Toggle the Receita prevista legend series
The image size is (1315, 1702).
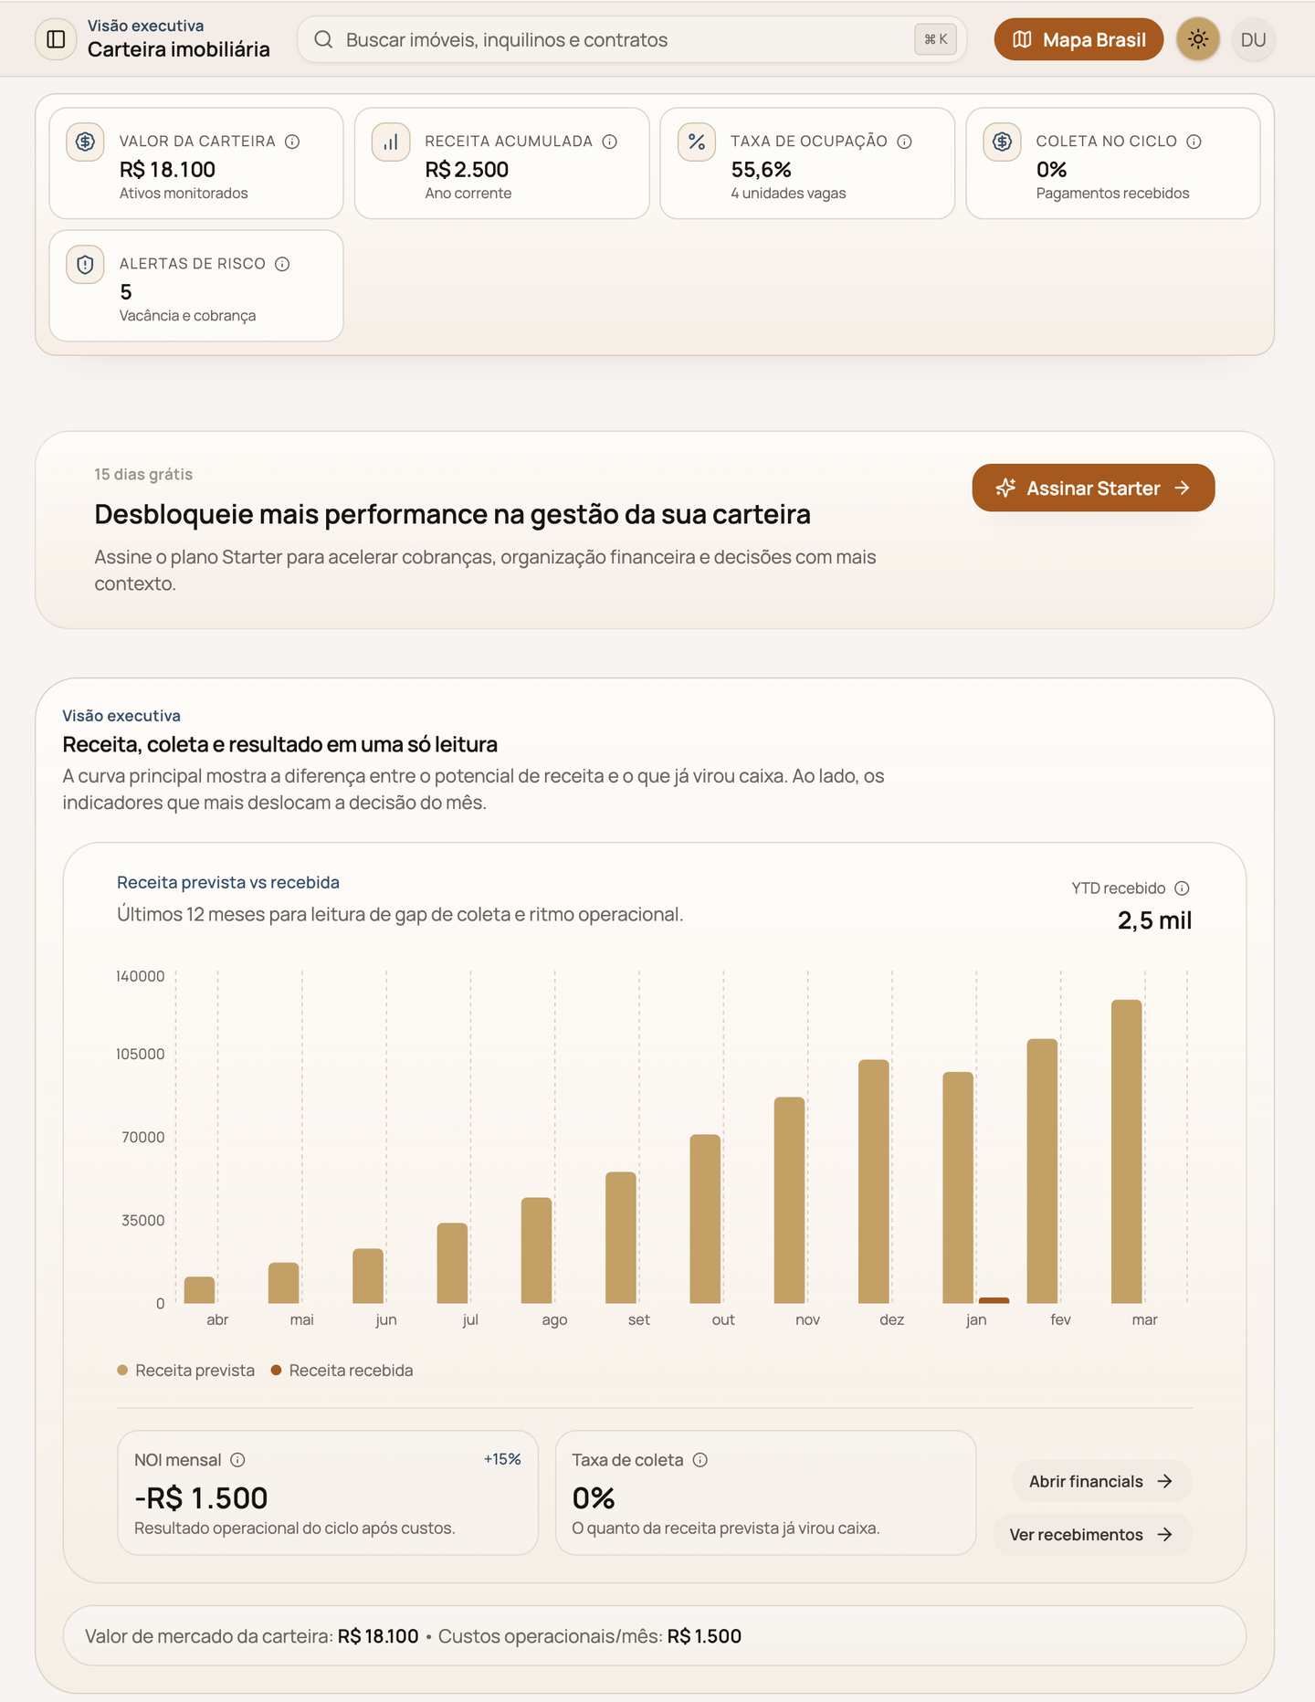[x=184, y=1370]
